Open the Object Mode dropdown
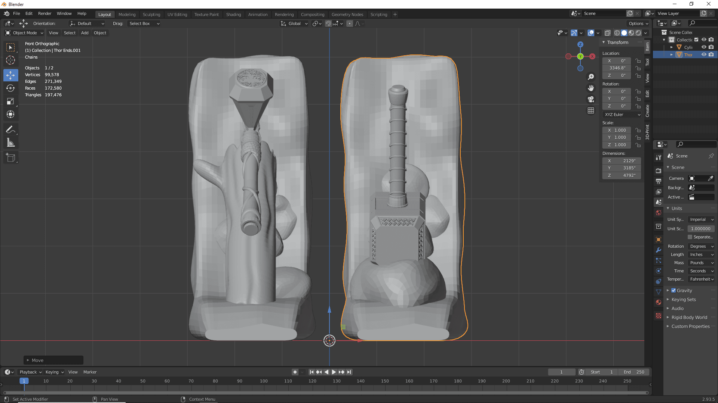The width and height of the screenshot is (718, 403). 24,33
